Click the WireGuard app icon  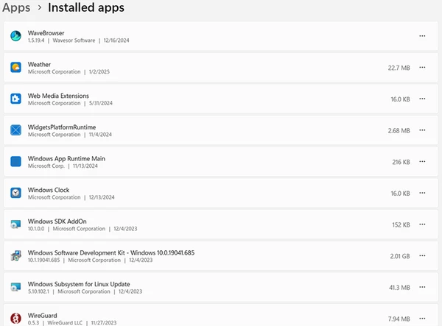(x=15, y=316)
